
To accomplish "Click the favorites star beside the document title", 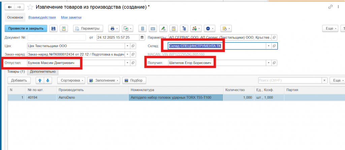I will click(30, 7).
